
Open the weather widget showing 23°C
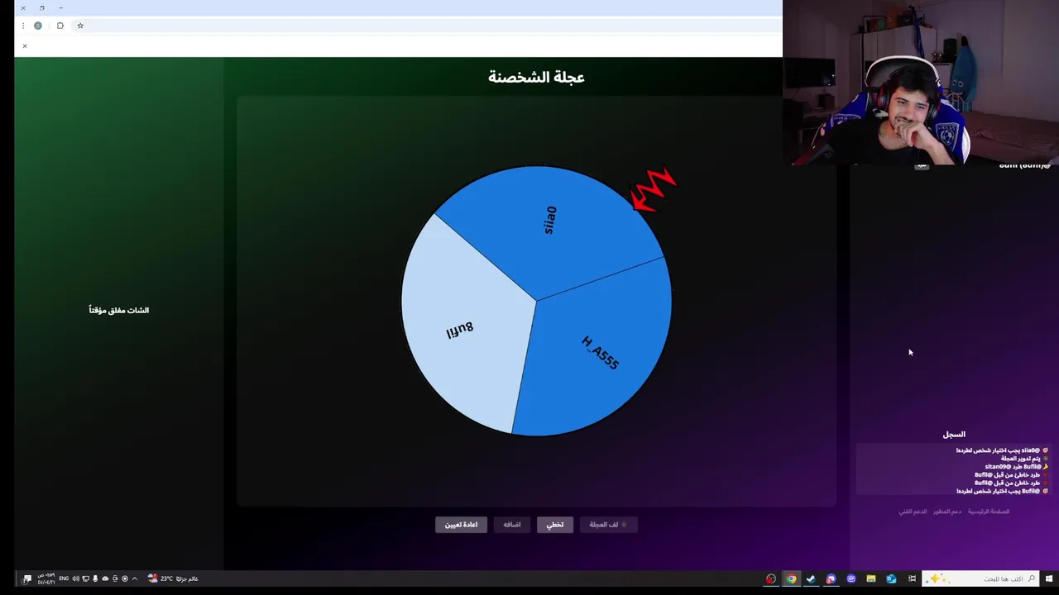pyautogui.click(x=174, y=578)
